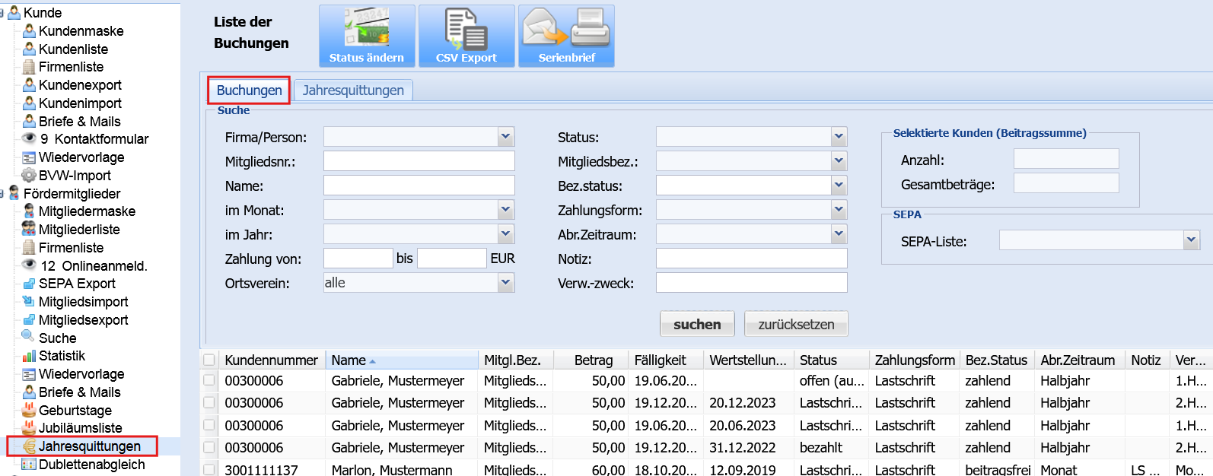This screenshot has width=1213, height=476.
Task: Open the im Monat dropdown
Action: point(506,210)
